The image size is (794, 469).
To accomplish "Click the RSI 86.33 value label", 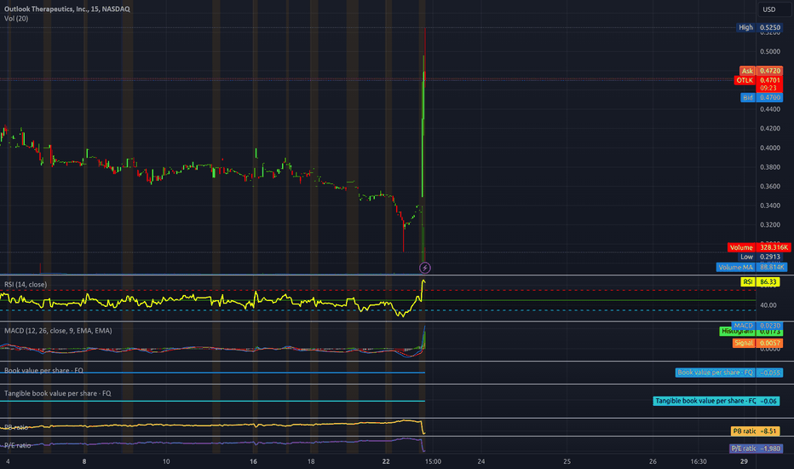I will [x=760, y=282].
